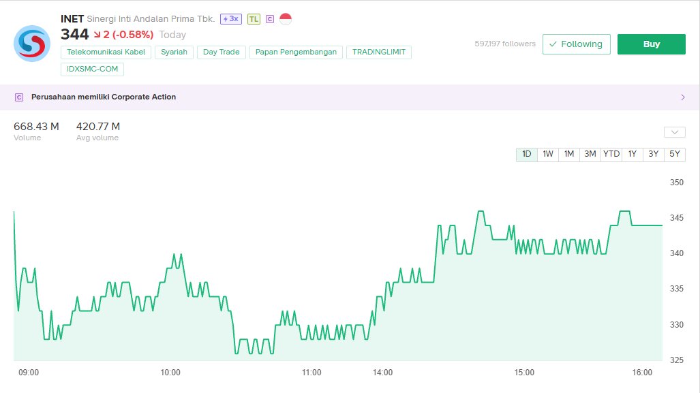The image size is (700, 393).
Task: Click the 3x leverage badge
Action: click(x=231, y=19)
